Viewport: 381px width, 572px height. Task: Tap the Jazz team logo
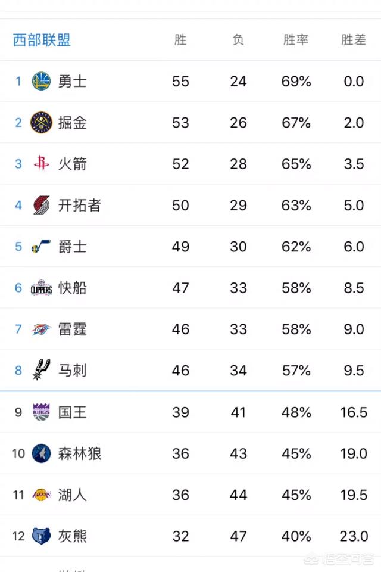pyautogui.click(x=41, y=246)
